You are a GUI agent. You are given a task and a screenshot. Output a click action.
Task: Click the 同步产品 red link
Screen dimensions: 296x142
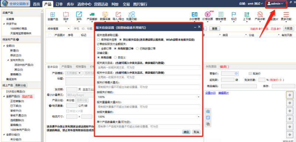tap(27, 96)
